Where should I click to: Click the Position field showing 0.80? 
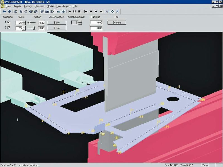click(x=41, y=28)
